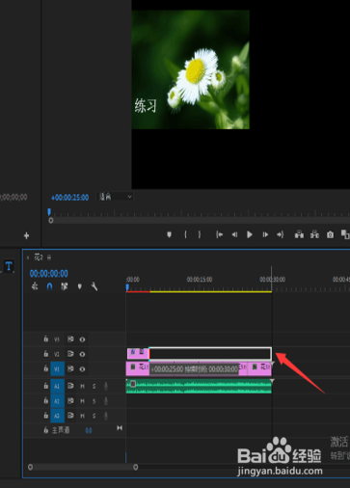Toggle track lock on V1
This screenshot has width=350, height=488.
point(46,368)
